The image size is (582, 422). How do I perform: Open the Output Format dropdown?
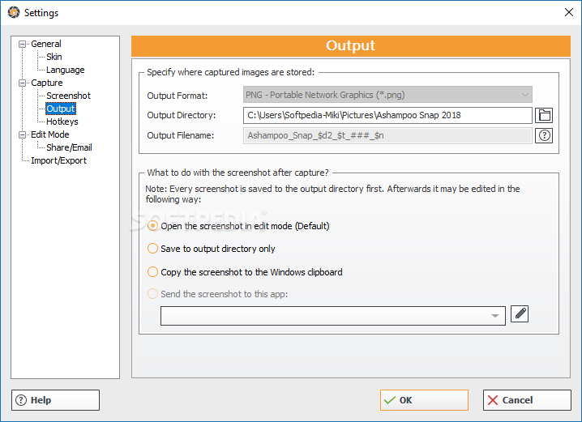[387, 95]
